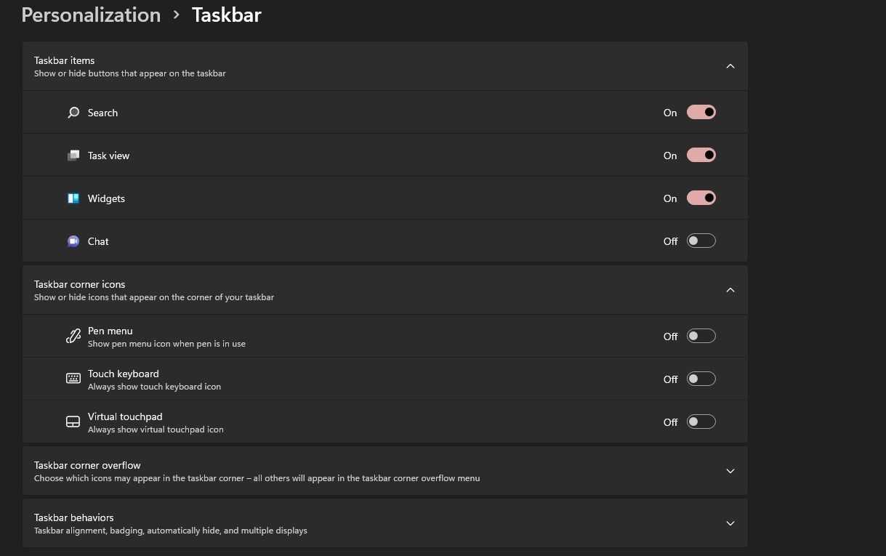Turn on the Pen menu toggle
886x556 pixels.
[x=701, y=336]
